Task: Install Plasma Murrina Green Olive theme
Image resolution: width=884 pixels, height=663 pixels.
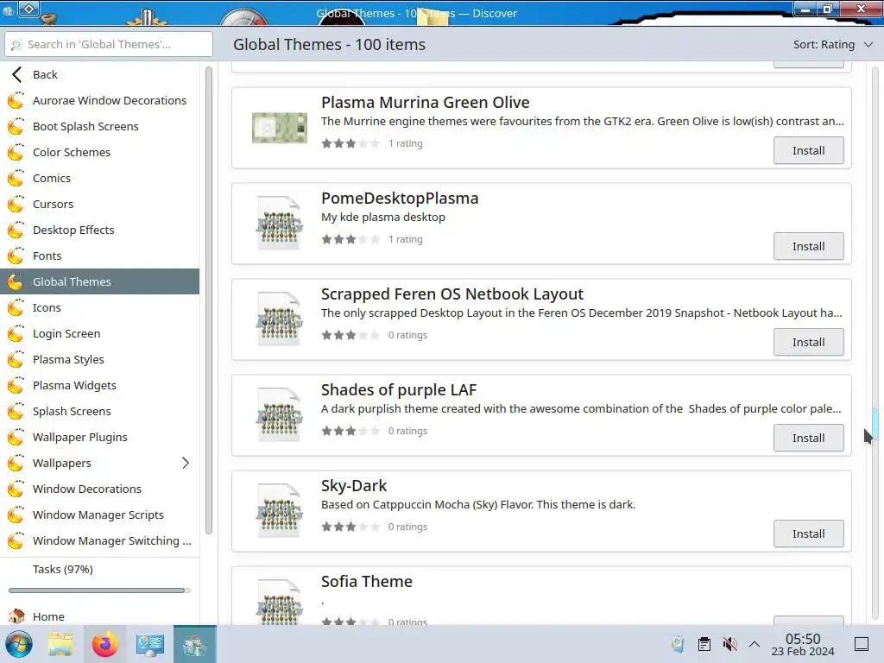Action: click(x=808, y=150)
